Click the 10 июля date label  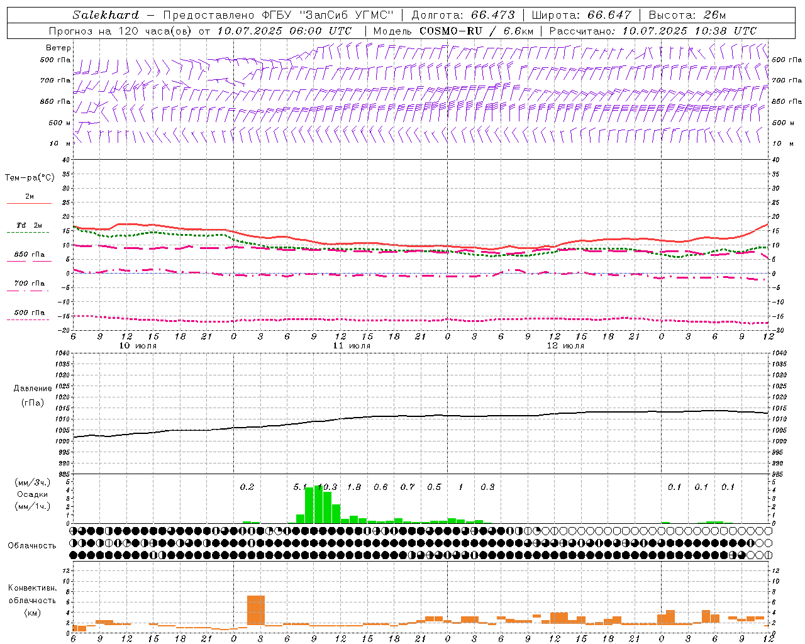coord(138,346)
